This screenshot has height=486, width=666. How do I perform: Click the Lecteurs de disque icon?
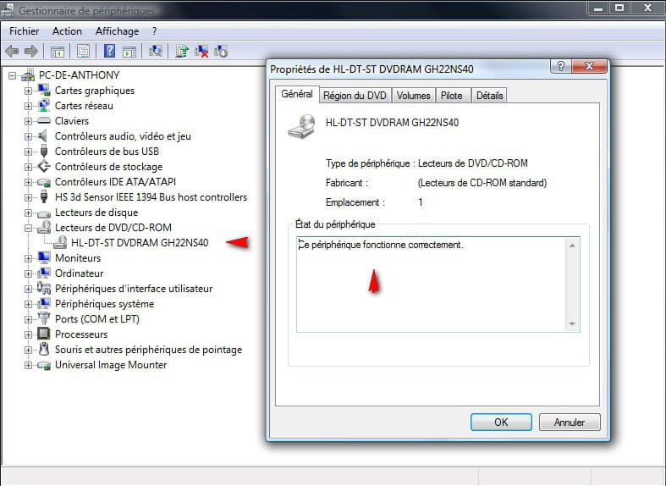point(44,213)
